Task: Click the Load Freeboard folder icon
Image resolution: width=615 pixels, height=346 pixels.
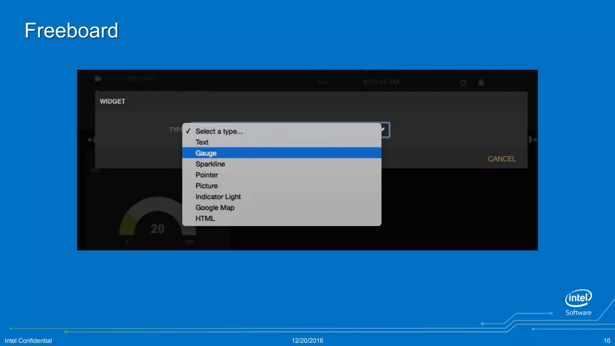Action: (x=98, y=78)
